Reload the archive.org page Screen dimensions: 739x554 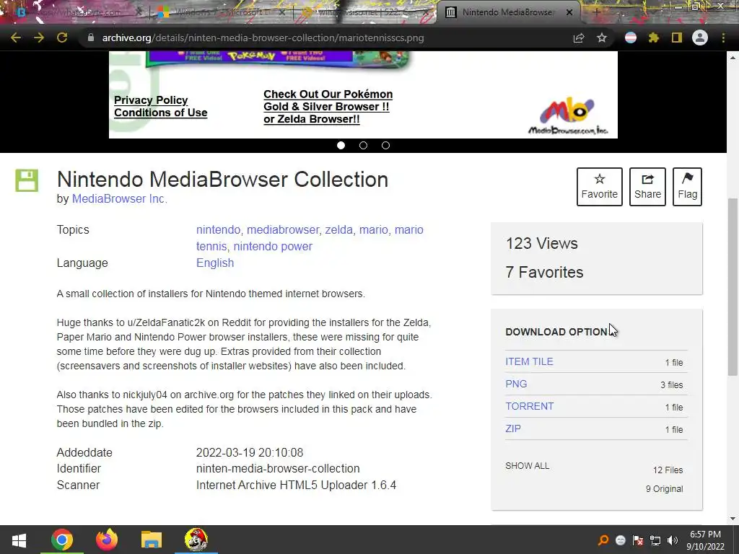[62, 38]
